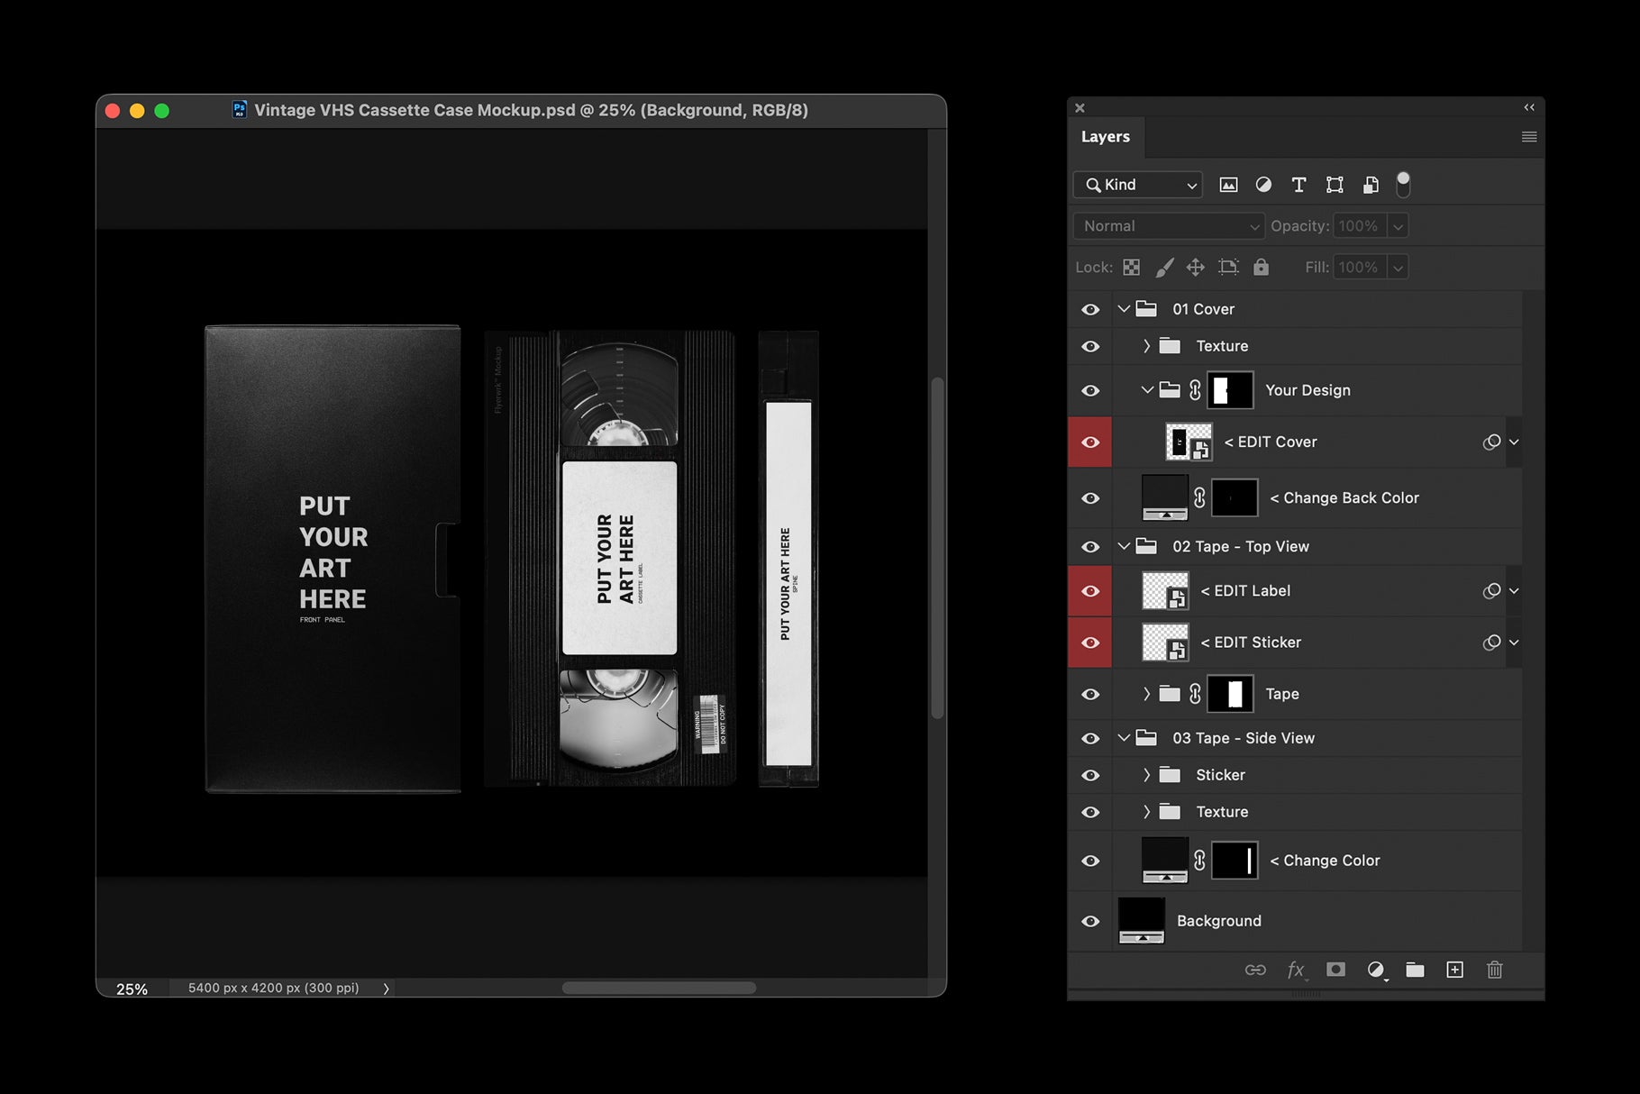Collapse the Your Design group
Viewport: 1640px width, 1094px height.
pyautogui.click(x=1146, y=390)
